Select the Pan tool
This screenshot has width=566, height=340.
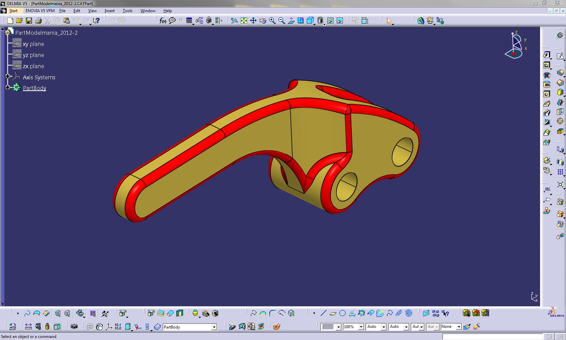coord(253,21)
